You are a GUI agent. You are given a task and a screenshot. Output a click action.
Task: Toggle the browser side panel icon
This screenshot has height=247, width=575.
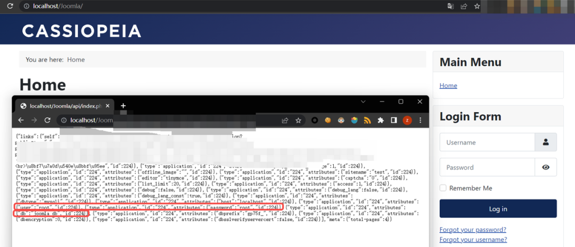coord(394,121)
